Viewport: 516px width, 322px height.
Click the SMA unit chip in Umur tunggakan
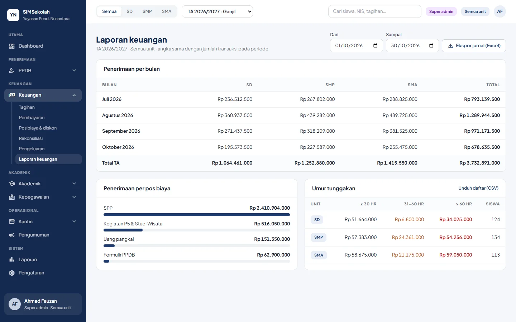[319, 255]
